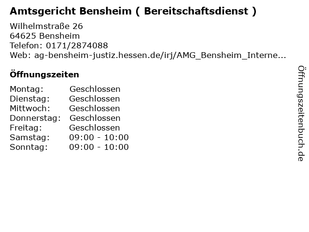The height and width of the screenshot is (232, 309).
Task: Click Geschlossen next to Dienstag
Action: (x=95, y=99)
